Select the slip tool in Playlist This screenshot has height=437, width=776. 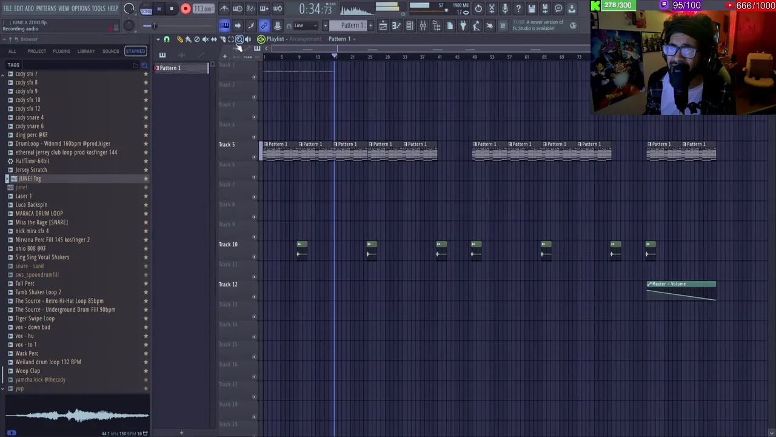[x=214, y=39]
